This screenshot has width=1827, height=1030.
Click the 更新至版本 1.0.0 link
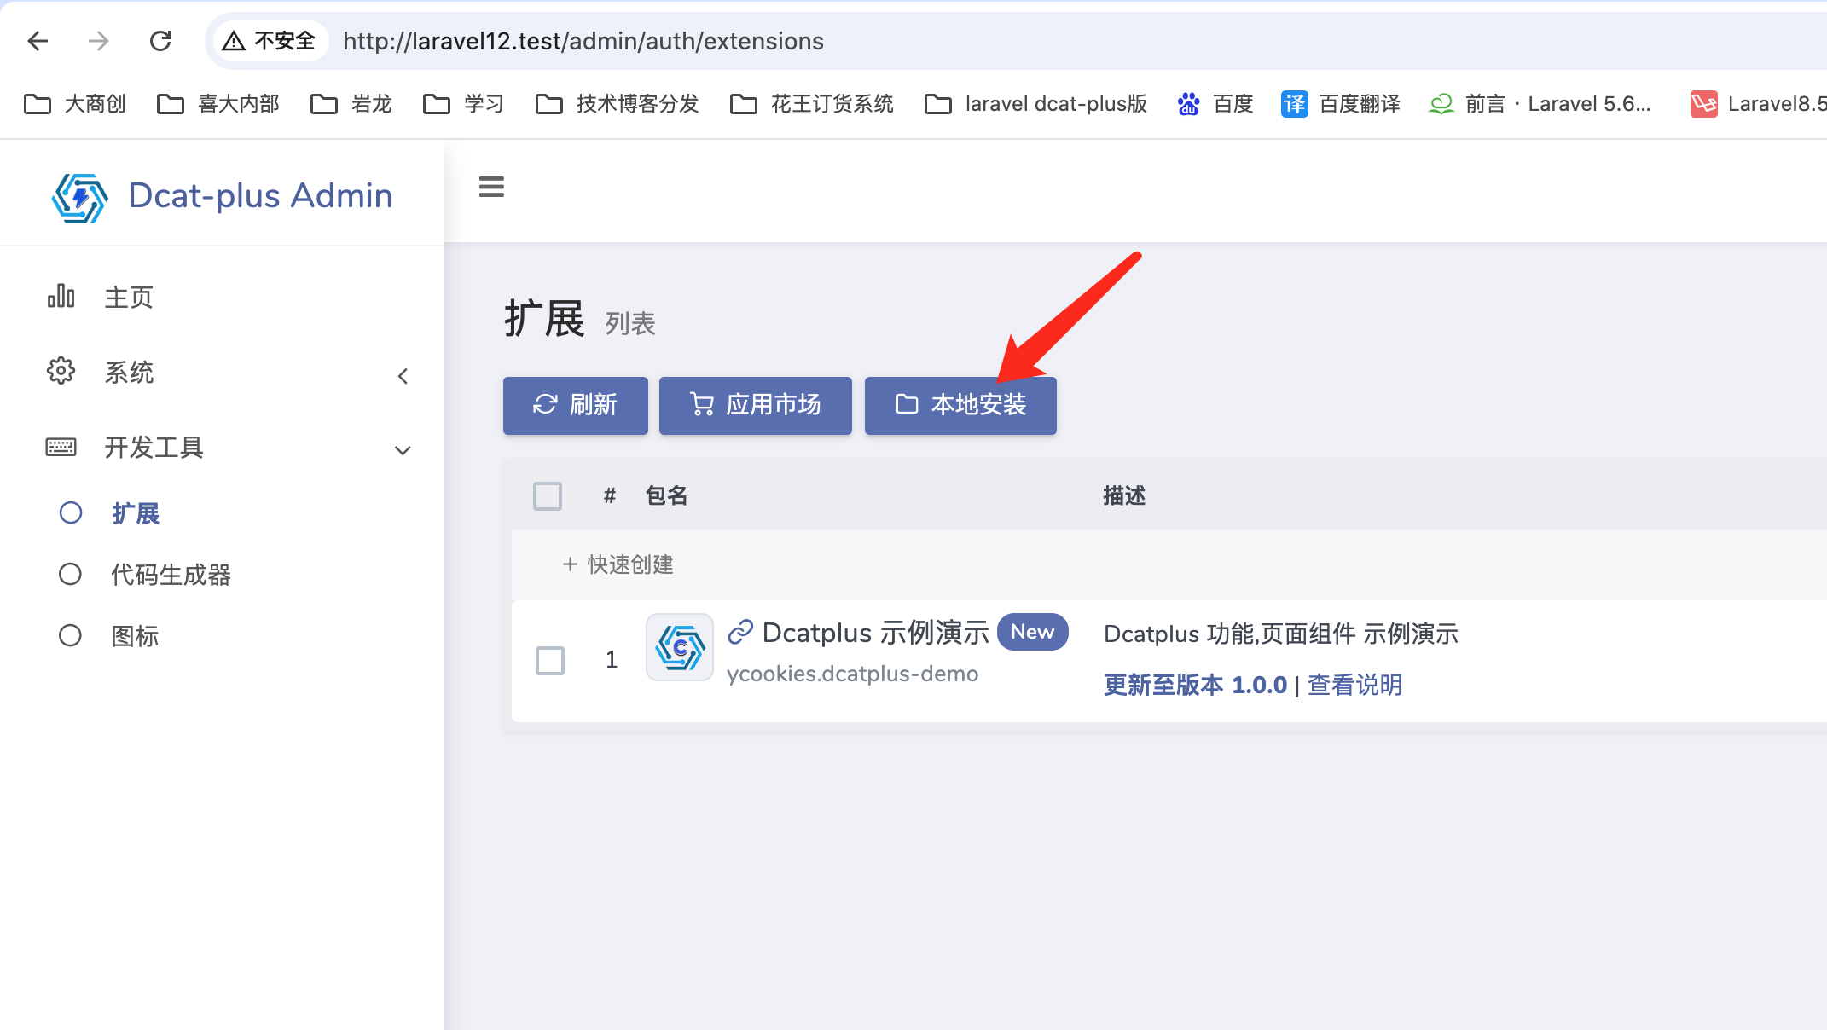[1195, 685]
